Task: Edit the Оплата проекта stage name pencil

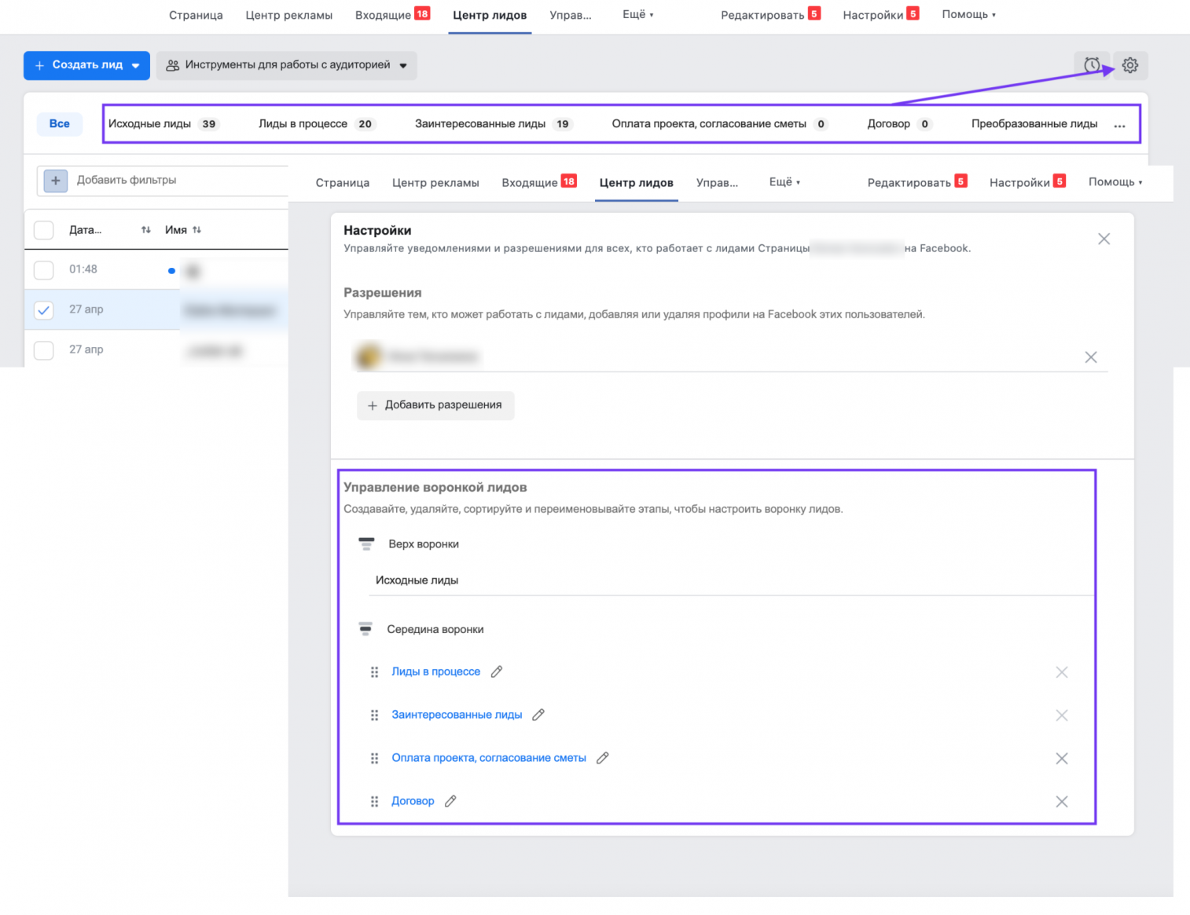Action: 603,758
